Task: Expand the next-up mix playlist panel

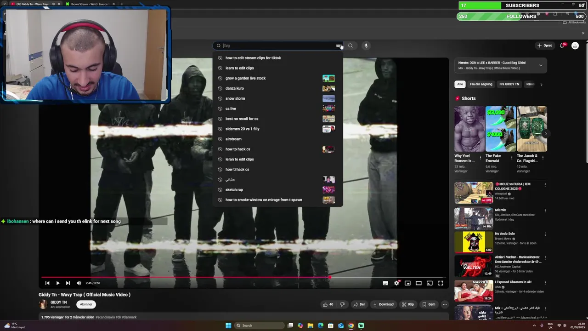Action: (541, 65)
